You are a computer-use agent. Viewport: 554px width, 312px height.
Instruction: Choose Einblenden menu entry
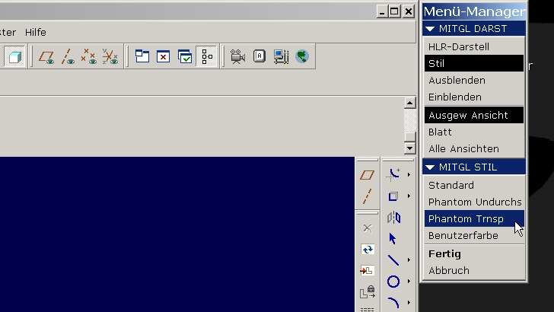click(x=474, y=97)
